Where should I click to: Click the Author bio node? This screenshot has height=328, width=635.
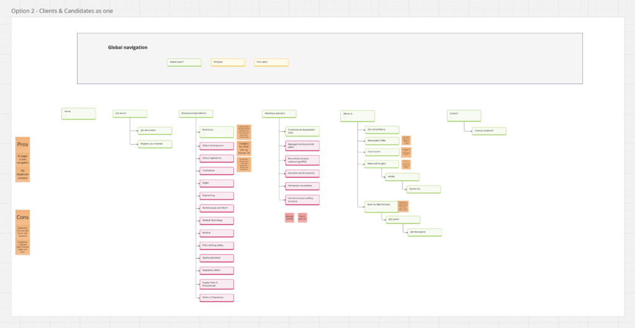click(x=424, y=189)
